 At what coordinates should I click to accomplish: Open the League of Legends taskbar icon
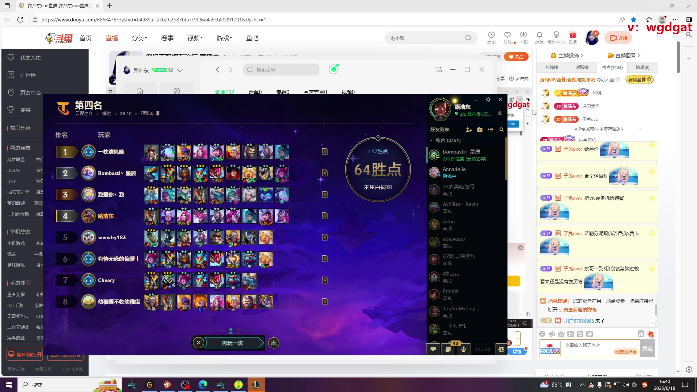[256, 385]
